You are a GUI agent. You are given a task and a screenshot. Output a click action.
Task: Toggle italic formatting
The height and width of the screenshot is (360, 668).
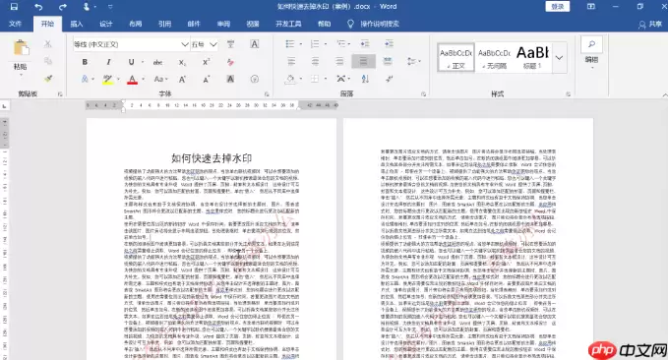click(108, 62)
